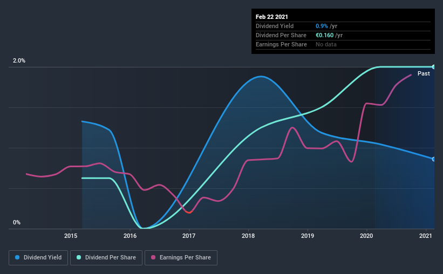Click the €0.160 dividend per share value
Image resolution: width=443 pixels, height=274 pixels.
(325, 35)
